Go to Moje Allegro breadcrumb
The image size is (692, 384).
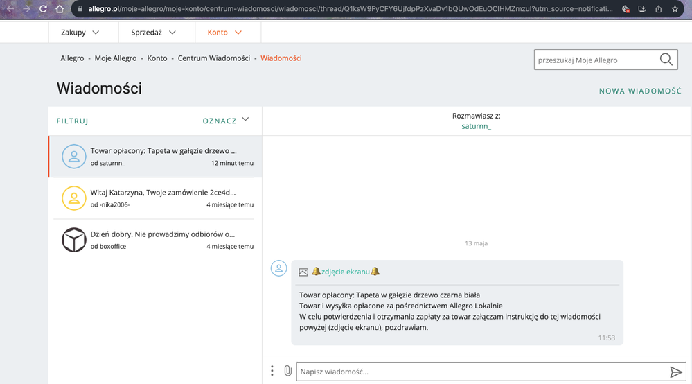(115, 58)
